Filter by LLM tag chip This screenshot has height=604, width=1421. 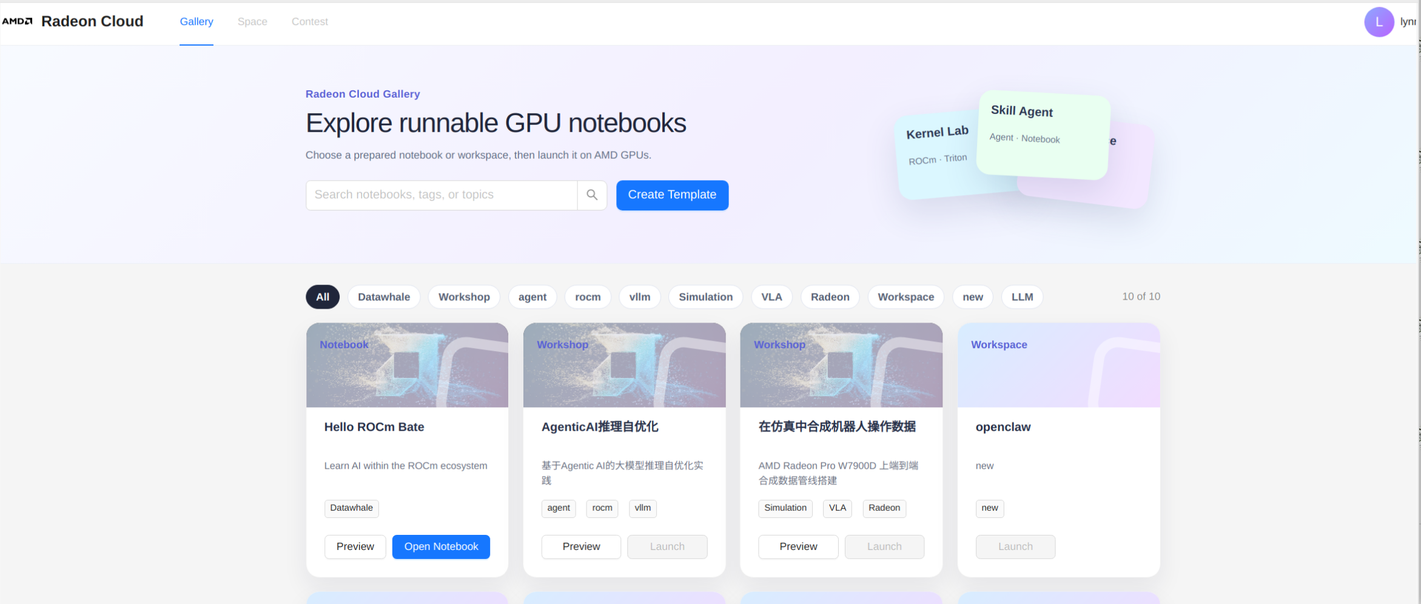click(x=1022, y=297)
